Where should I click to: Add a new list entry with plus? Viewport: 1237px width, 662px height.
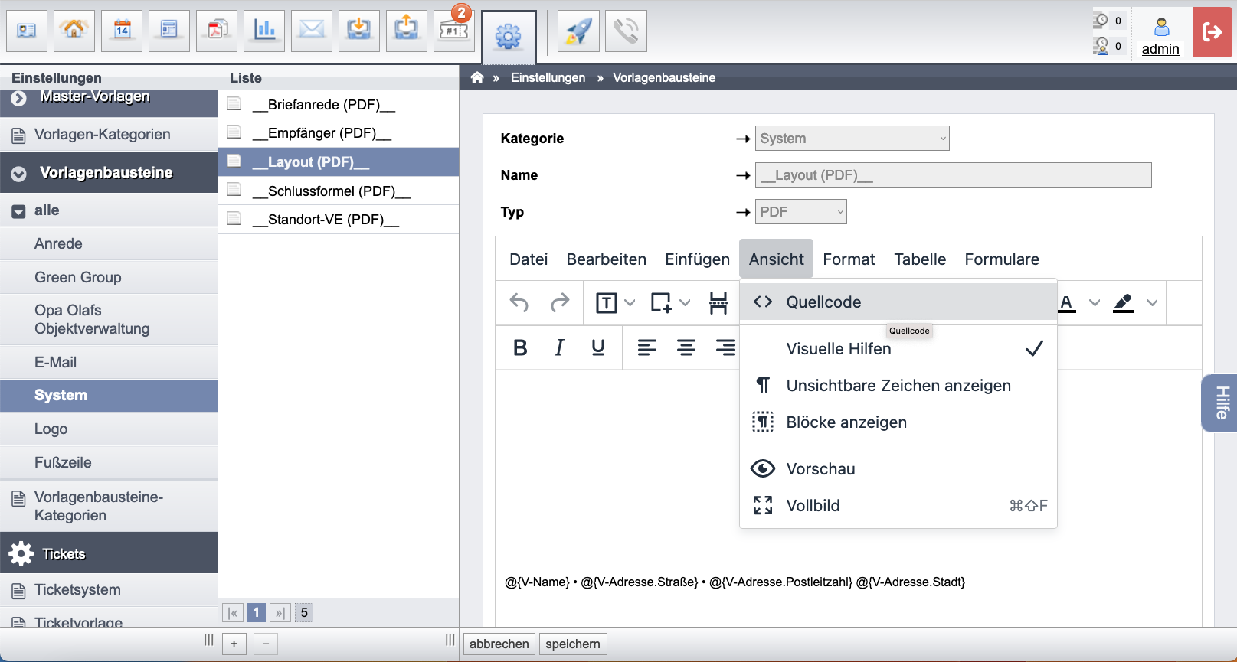pyautogui.click(x=234, y=644)
